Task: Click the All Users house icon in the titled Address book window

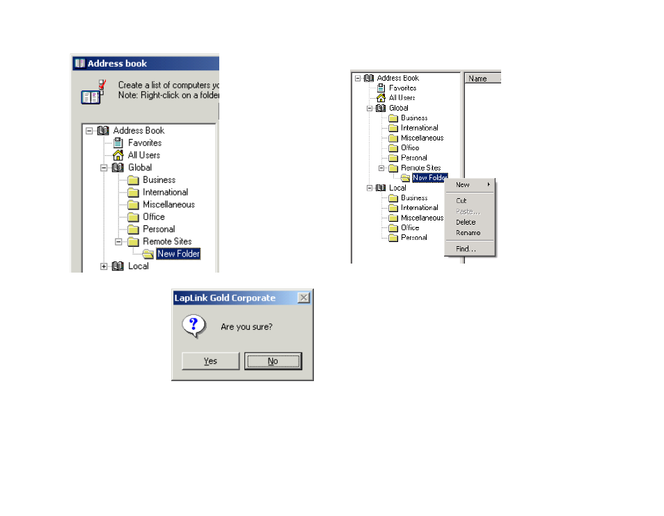Action: (x=118, y=155)
